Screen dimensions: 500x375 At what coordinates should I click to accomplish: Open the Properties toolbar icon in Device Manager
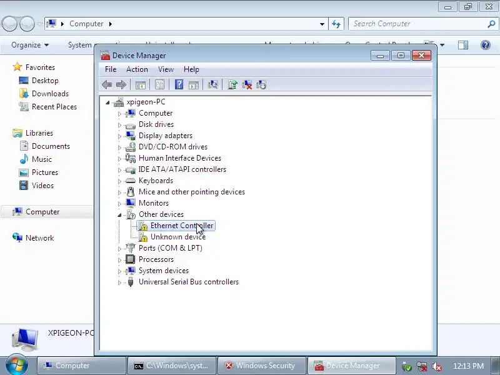point(160,85)
